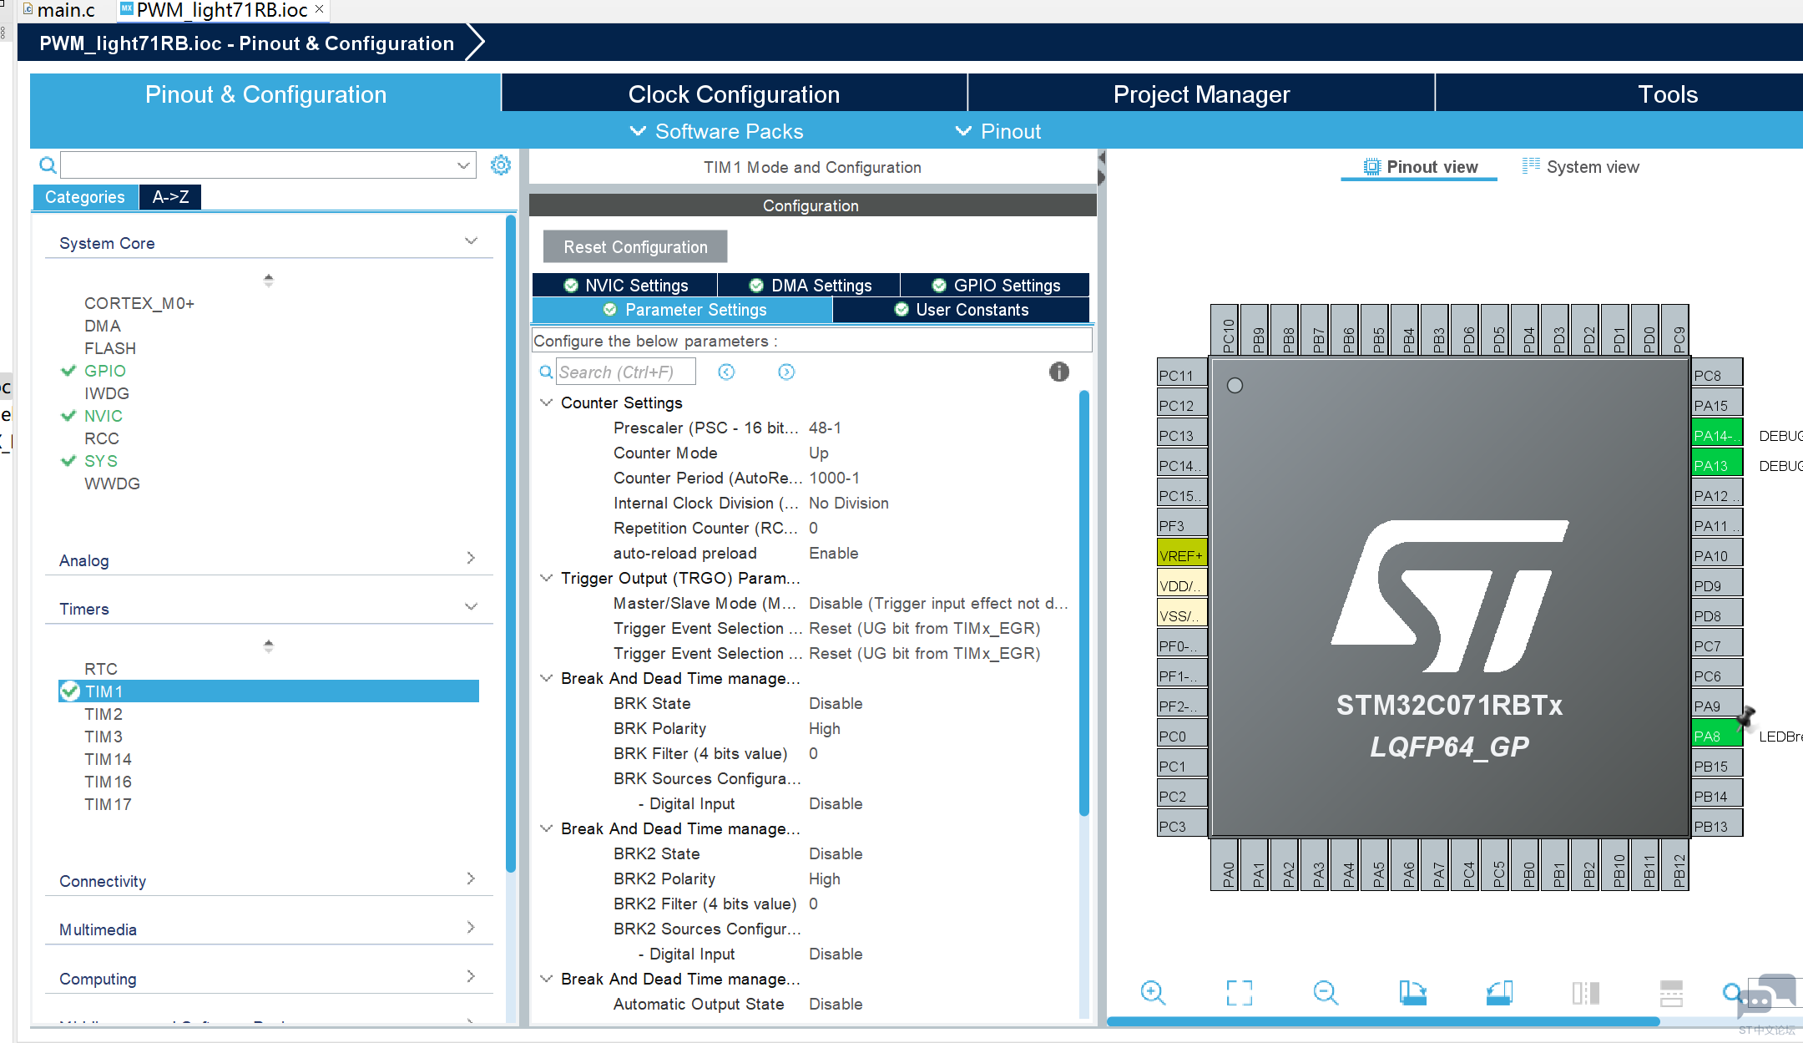Go to next parameter search result
This screenshot has width=1803, height=1043.
pos(786,372)
